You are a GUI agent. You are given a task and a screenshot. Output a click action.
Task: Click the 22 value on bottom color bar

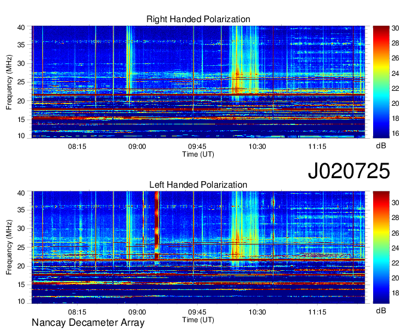[x=395, y=263]
